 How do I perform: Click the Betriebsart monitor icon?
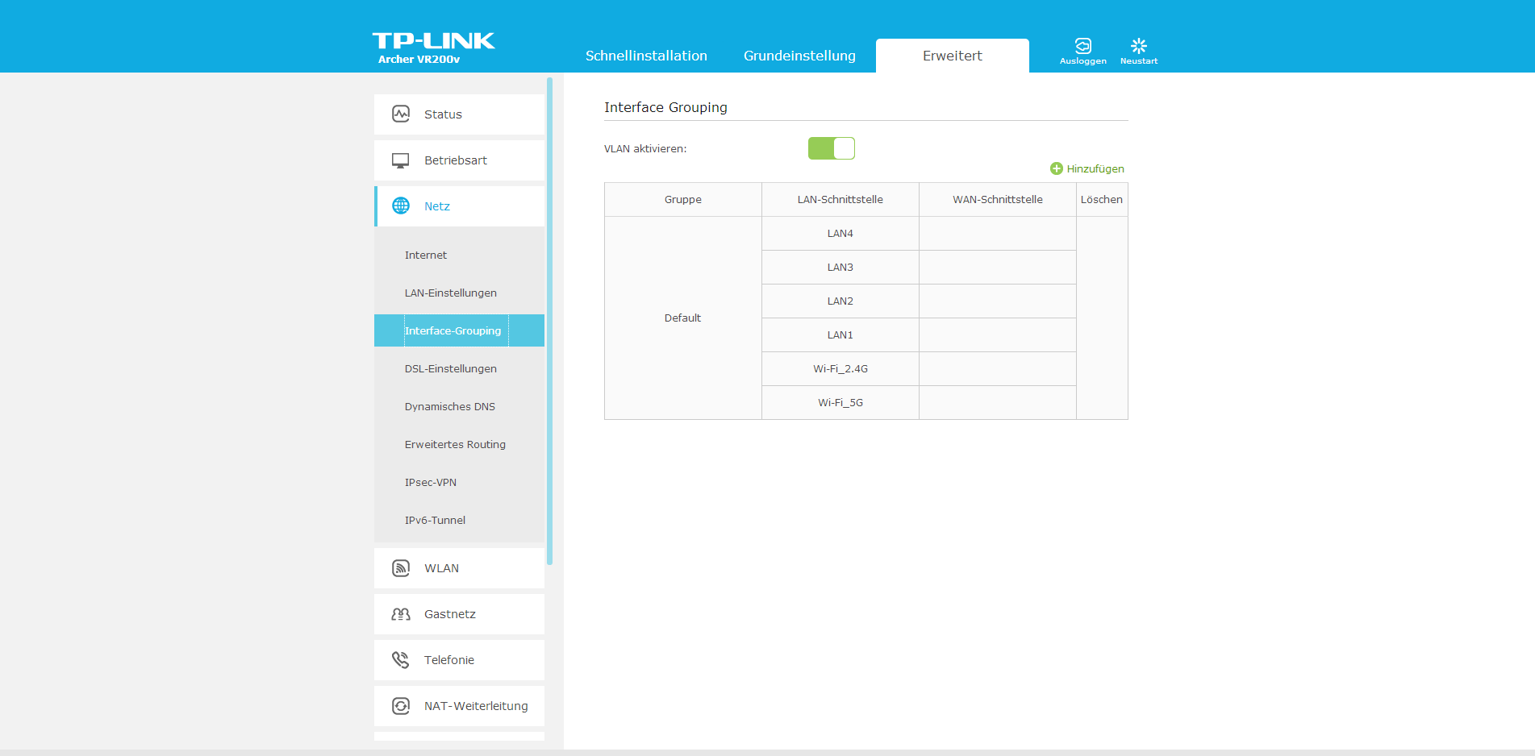point(401,160)
